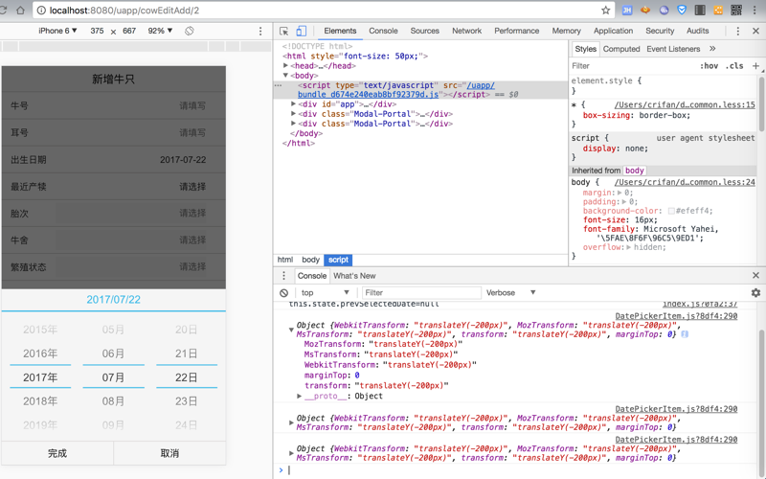Expand the head element node
The image size is (766, 479).
click(285, 65)
